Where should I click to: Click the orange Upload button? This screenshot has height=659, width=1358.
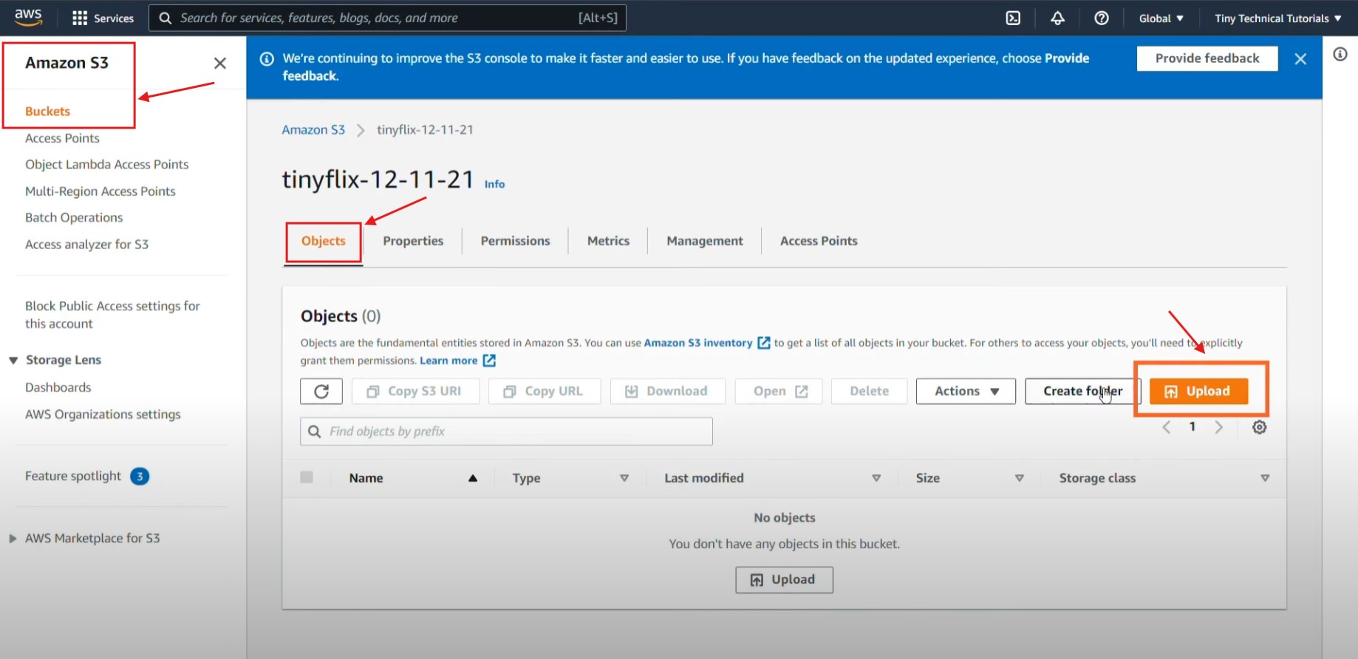(1198, 392)
